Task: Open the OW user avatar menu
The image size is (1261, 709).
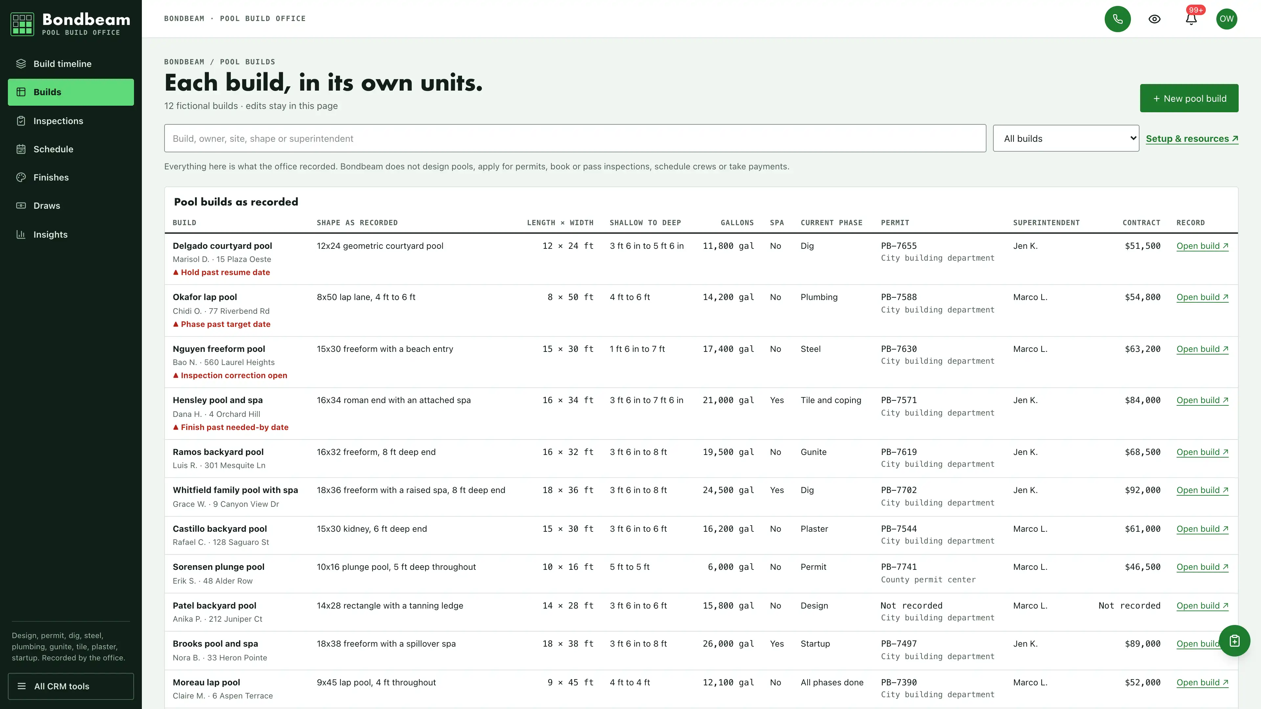Action: click(x=1226, y=19)
